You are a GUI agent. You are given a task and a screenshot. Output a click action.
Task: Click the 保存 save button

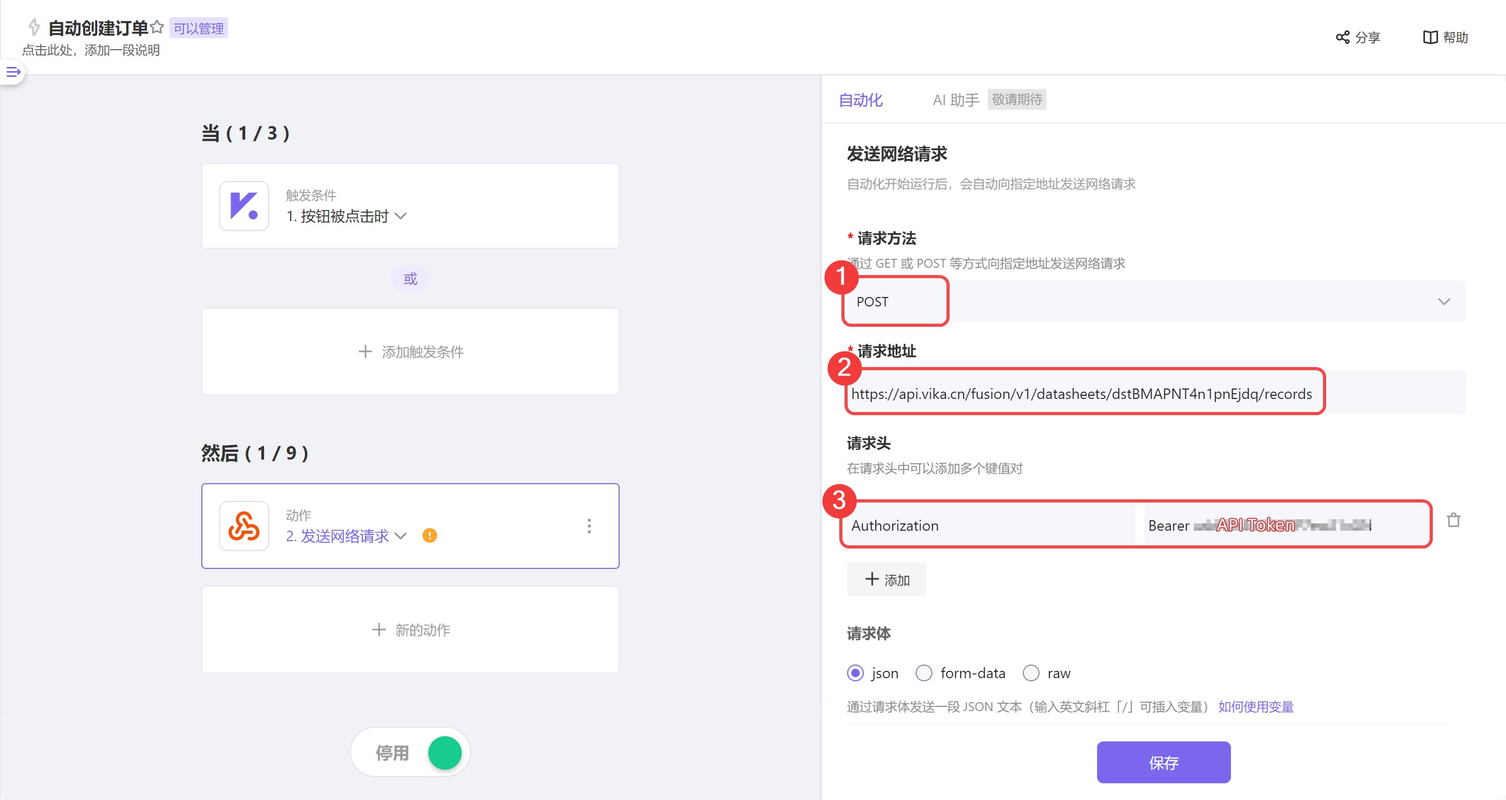pos(1163,762)
